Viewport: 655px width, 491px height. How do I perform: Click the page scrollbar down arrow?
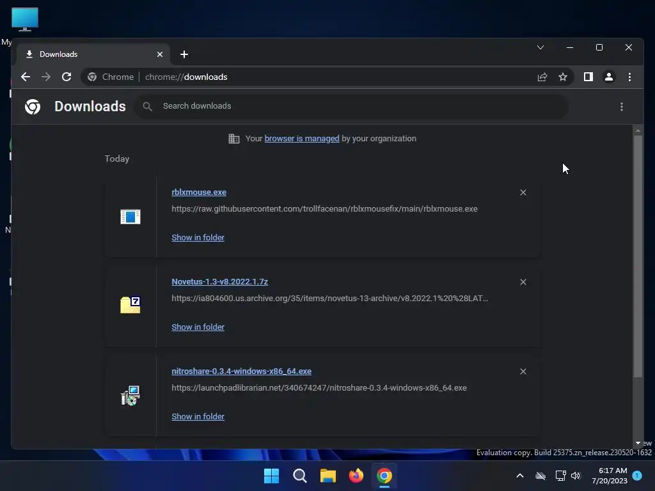point(638,444)
